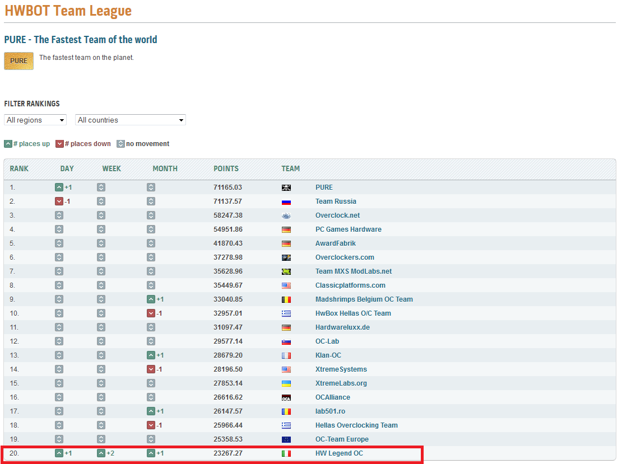Click Team Russia's red day down-arrow icon
This screenshot has width=622, height=464.
tap(59, 201)
